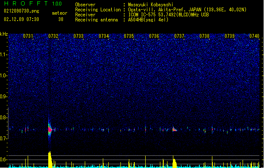Click the 0739 time marker
This screenshot has height=168, width=264.
pos(230,36)
